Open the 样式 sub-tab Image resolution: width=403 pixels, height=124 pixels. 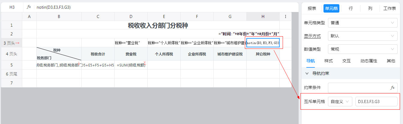[328, 61]
